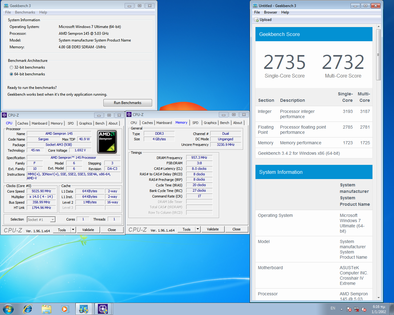Click the network tray icon
This screenshot has height=315, width=394.
click(x=356, y=309)
